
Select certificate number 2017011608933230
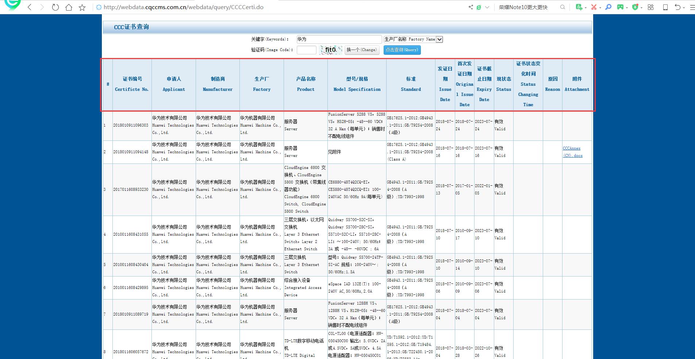coord(131,190)
